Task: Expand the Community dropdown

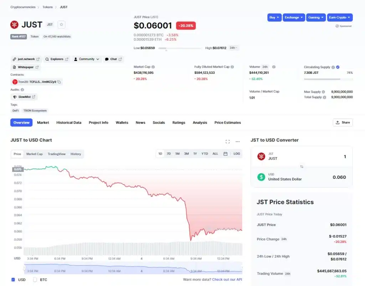Action: click(x=87, y=59)
